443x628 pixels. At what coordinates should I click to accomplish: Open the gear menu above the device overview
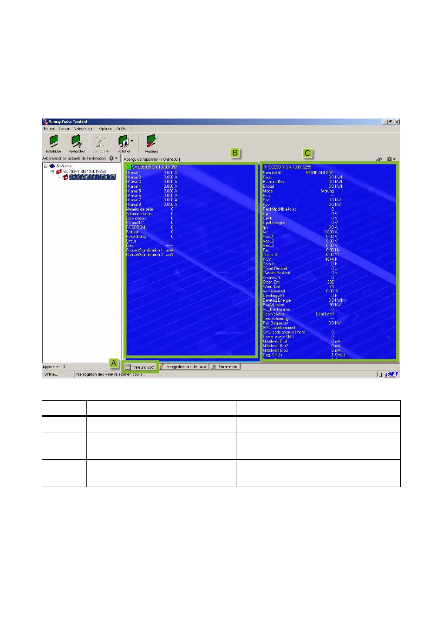[391, 159]
